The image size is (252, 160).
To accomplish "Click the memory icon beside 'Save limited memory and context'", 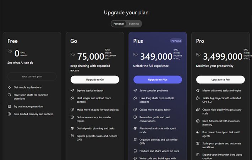I will 9,114.
